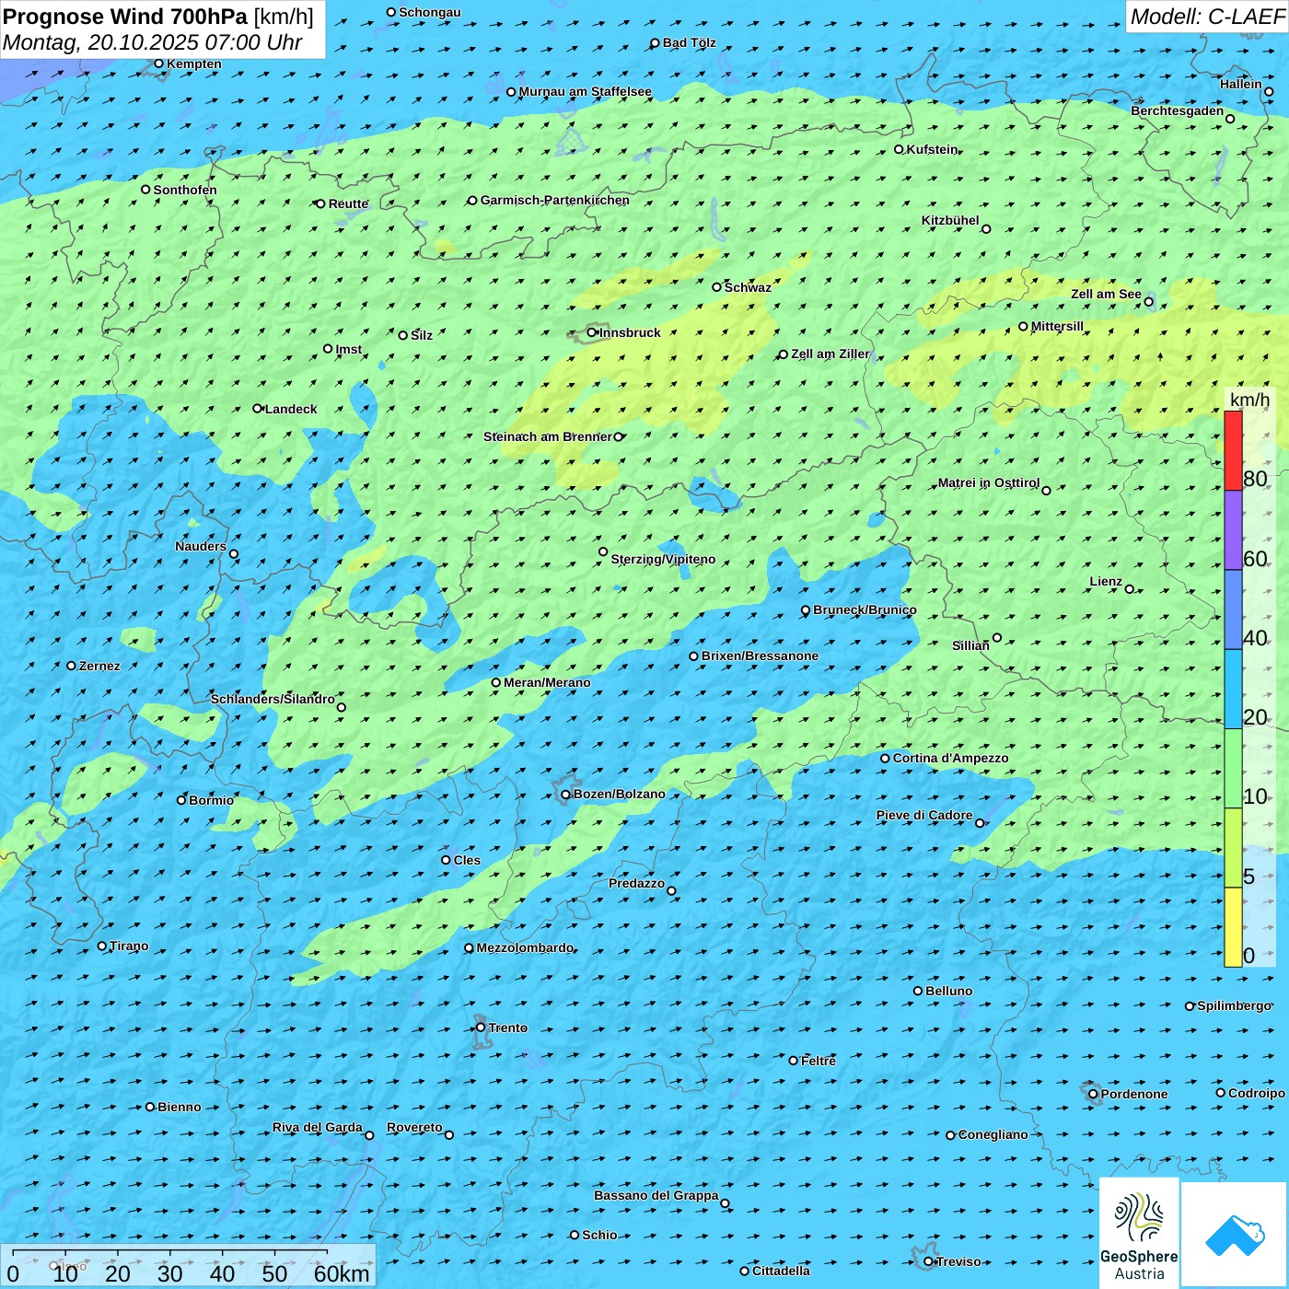Click the 'Modell: C-LAEF' label
The image size is (1289, 1289).
pyautogui.click(x=1206, y=17)
